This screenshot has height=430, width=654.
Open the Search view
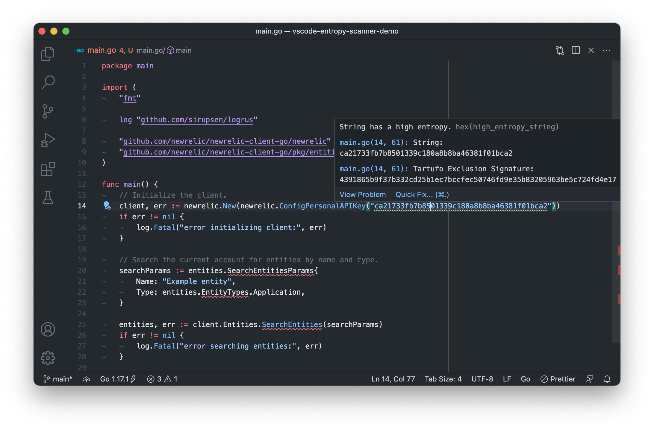coord(48,82)
